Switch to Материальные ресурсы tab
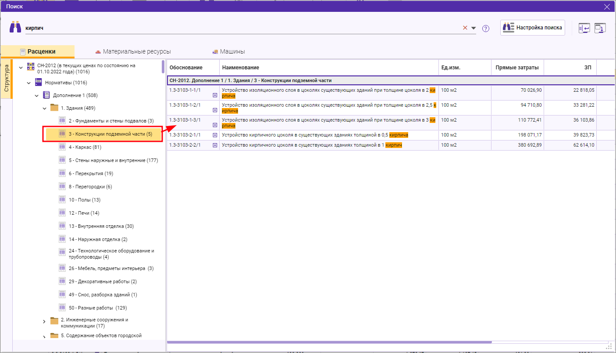This screenshot has width=616, height=353. 133,51
